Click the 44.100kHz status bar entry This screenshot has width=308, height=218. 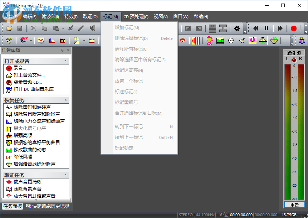coord(205,215)
